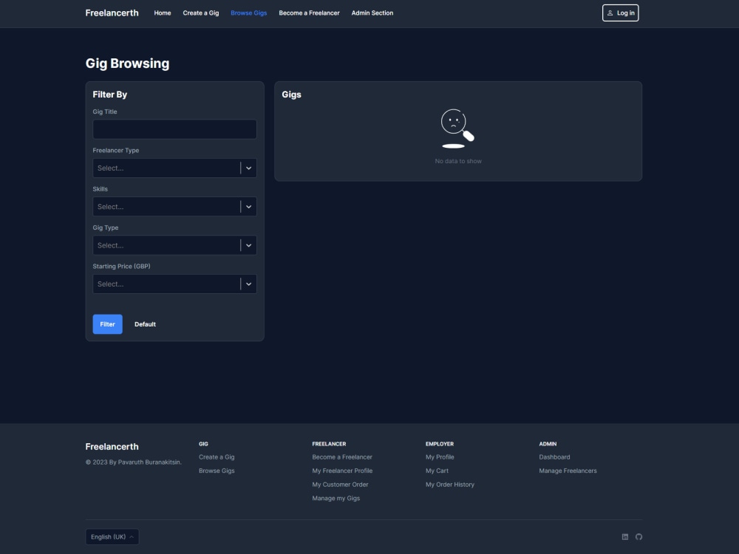Click the footer Become a Freelancer link
739x554 pixels.
point(342,457)
